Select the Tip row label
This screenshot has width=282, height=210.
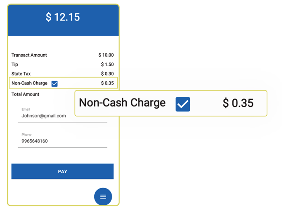tap(15, 64)
